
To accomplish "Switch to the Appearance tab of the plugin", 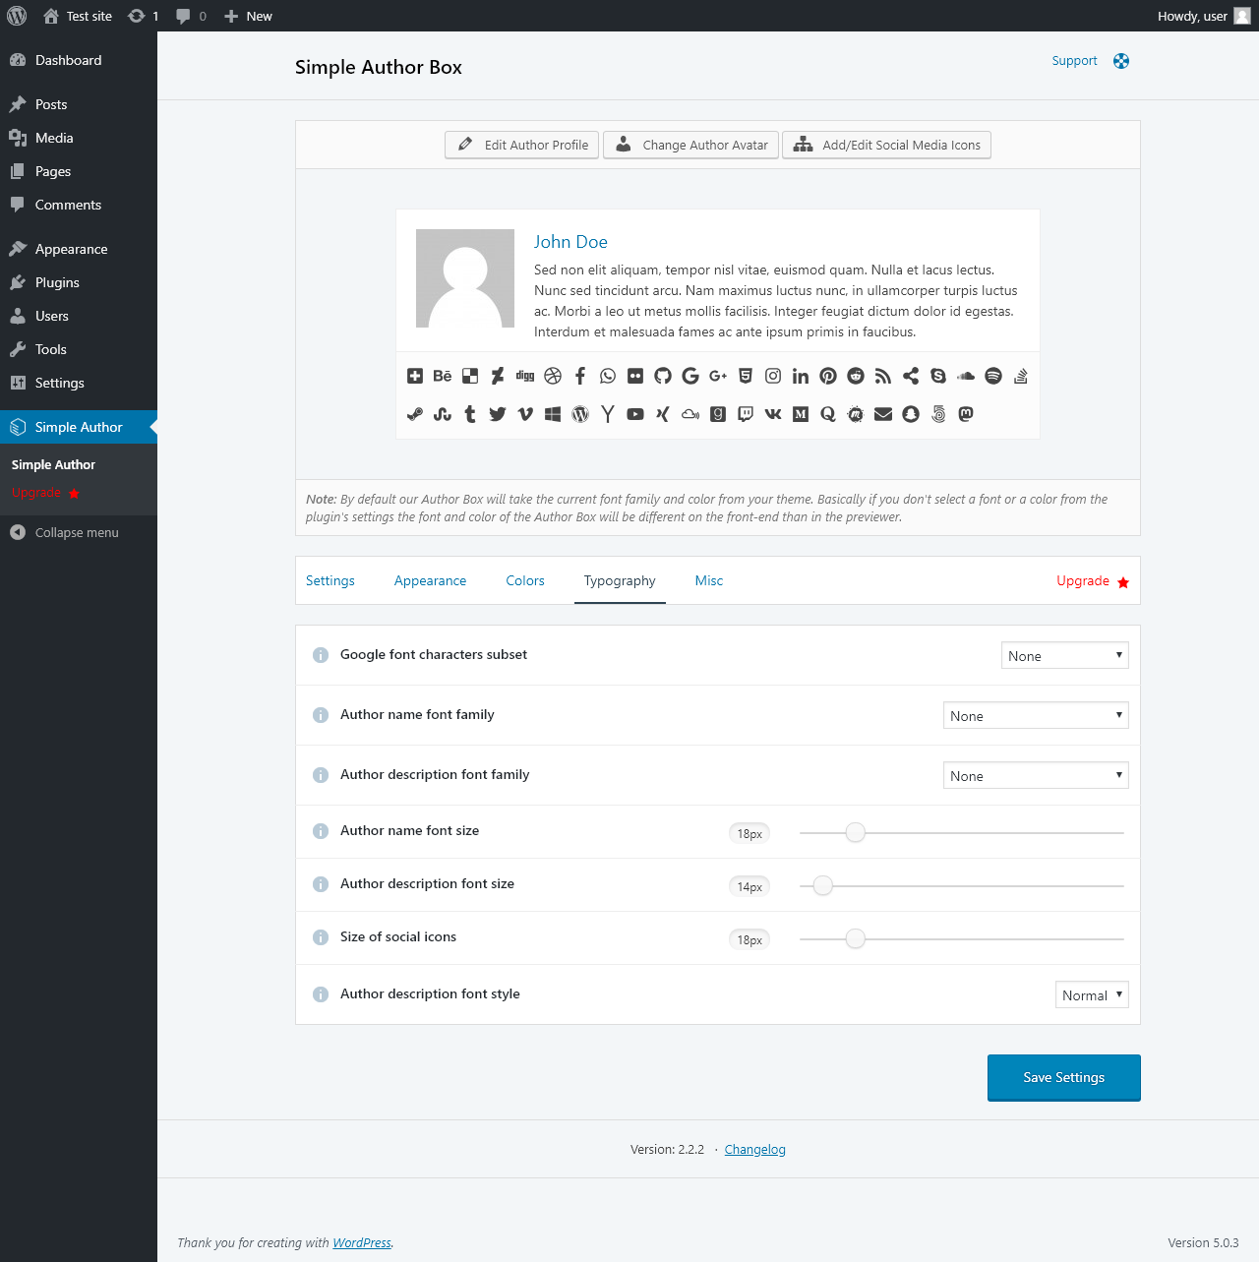I will click(430, 580).
